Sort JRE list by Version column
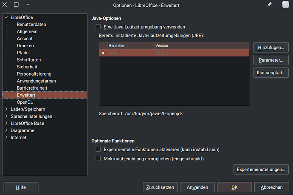This screenshot has width=293, height=195. point(202,45)
